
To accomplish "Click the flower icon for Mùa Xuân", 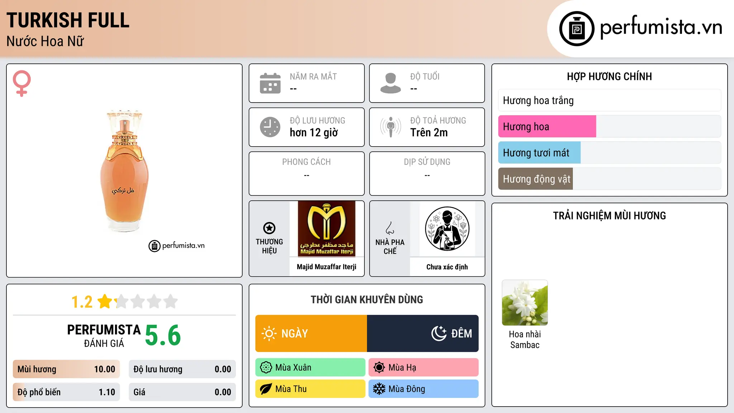I will pos(266,367).
